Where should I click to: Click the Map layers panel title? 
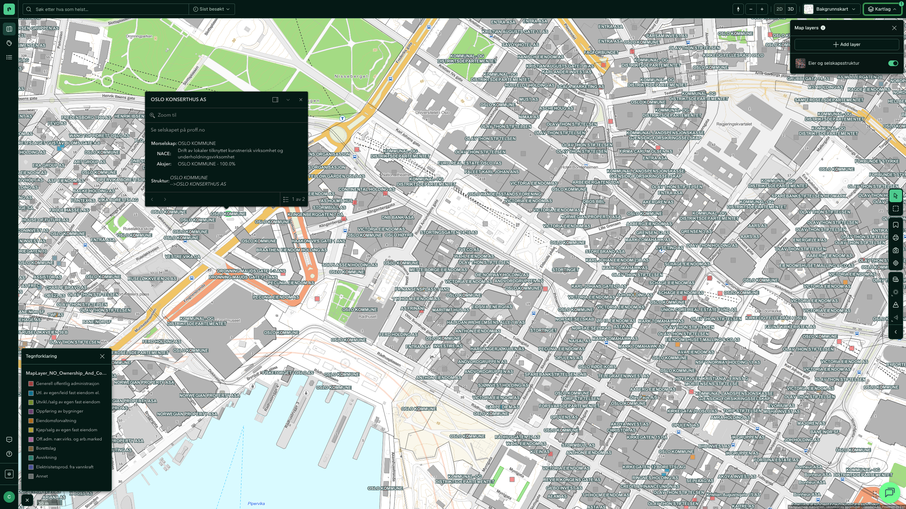pos(806,28)
